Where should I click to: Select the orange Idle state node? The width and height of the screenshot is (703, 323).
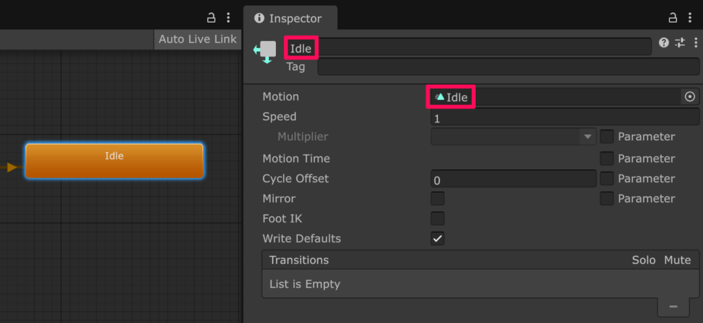(114, 161)
